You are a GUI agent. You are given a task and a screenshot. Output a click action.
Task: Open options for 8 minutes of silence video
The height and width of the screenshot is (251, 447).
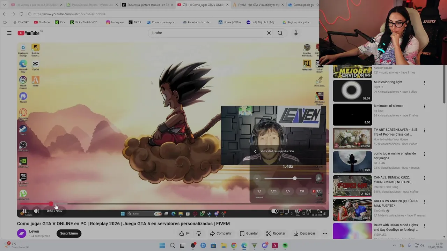pyautogui.click(x=425, y=107)
